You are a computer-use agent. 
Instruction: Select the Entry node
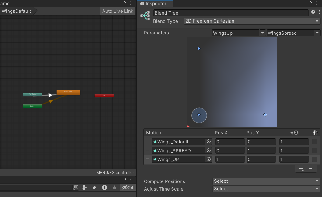coord(33,106)
